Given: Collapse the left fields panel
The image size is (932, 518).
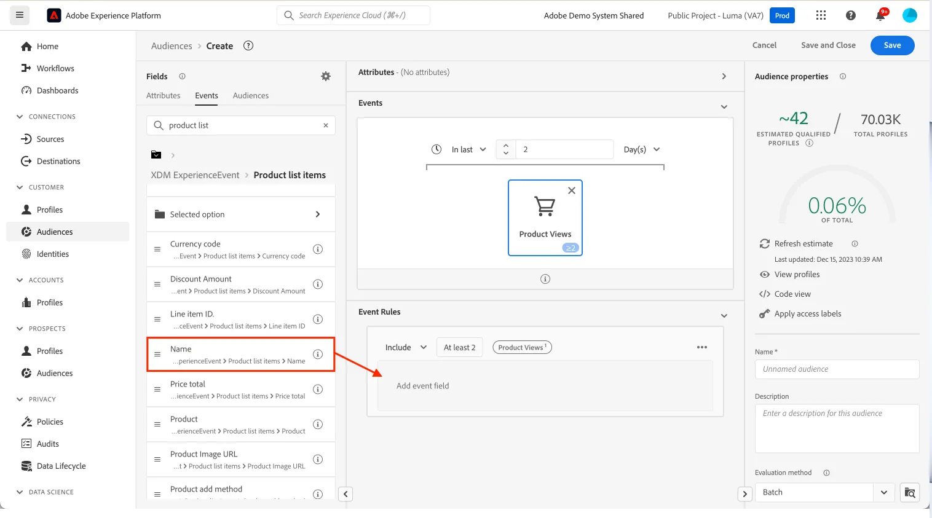Looking at the screenshot, I should point(346,494).
